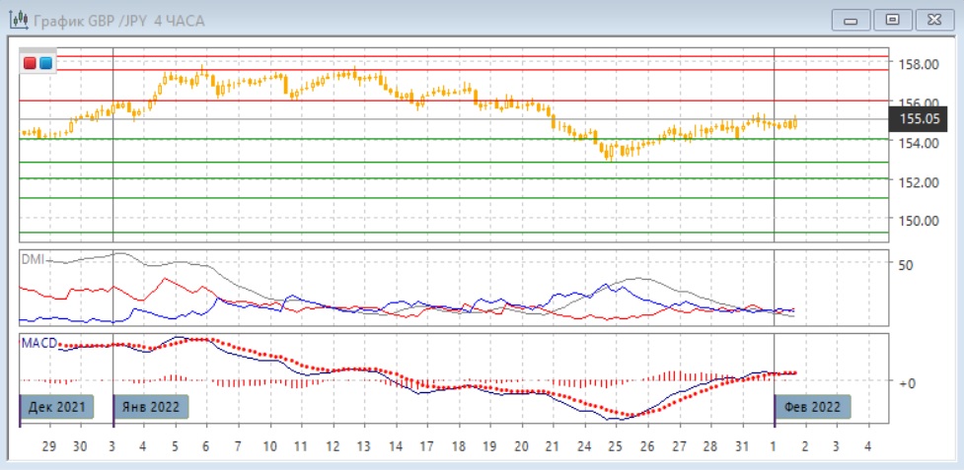
Task: Click date 25 on the time axis
Action: [615, 446]
